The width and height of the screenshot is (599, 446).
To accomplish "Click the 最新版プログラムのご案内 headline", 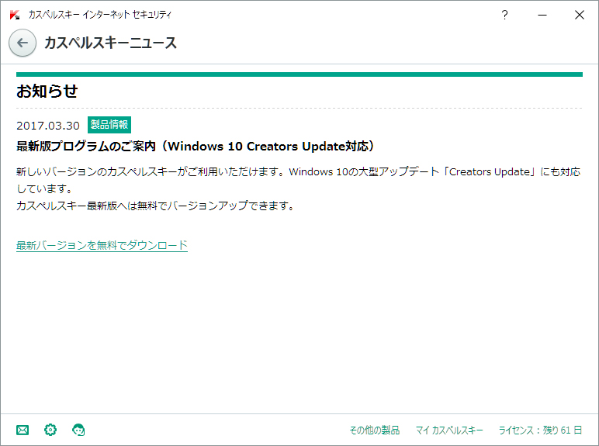I will 196,146.
